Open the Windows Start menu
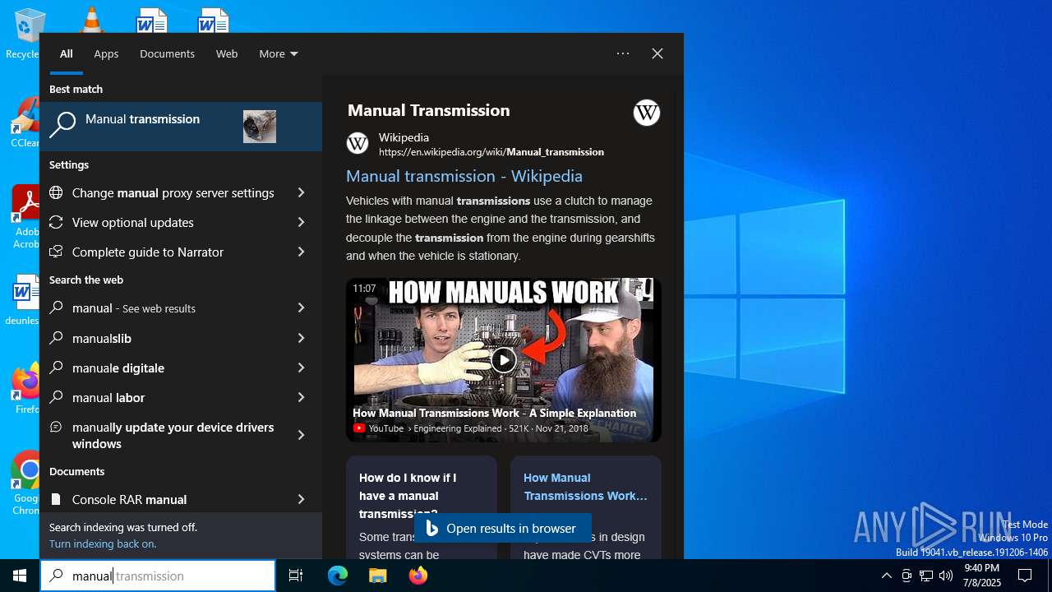 click(20, 576)
